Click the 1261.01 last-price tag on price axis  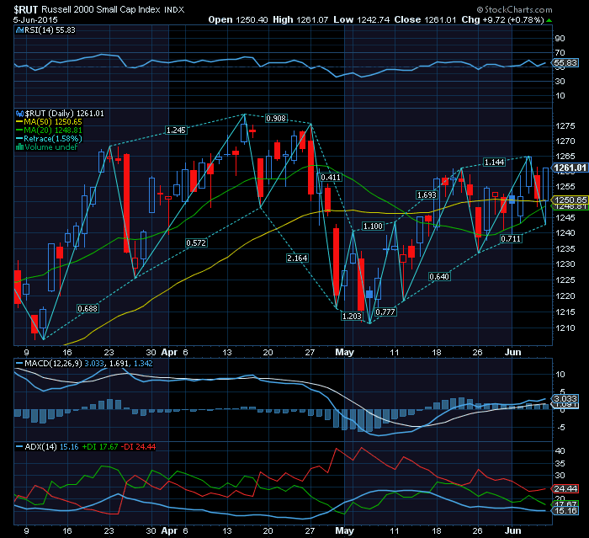[570, 168]
